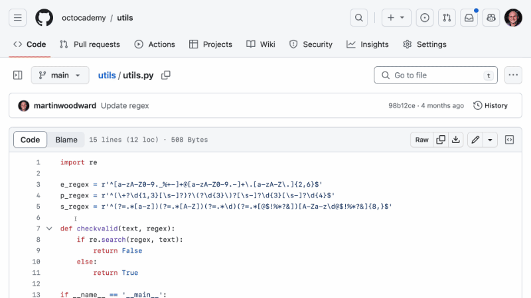
Task: Focus the Go to file search field
Action: point(435,75)
